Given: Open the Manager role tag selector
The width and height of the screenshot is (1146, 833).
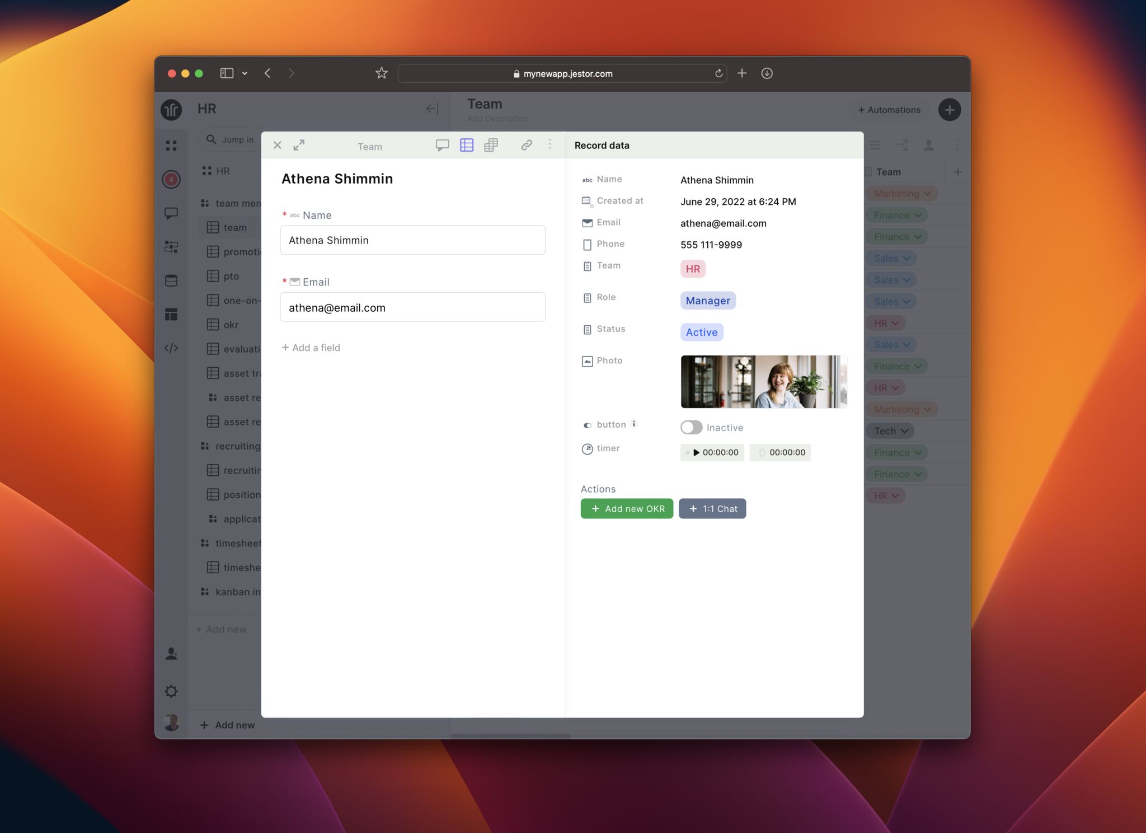Looking at the screenshot, I should point(708,301).
